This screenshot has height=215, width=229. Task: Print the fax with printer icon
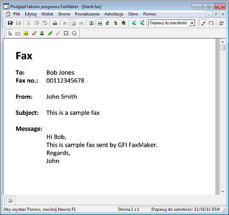55,23
